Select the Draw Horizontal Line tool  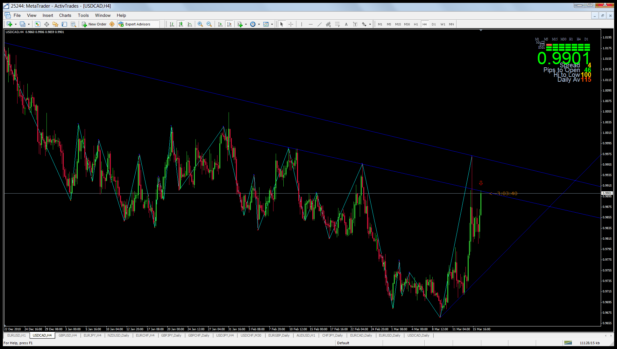coord(310,24)
